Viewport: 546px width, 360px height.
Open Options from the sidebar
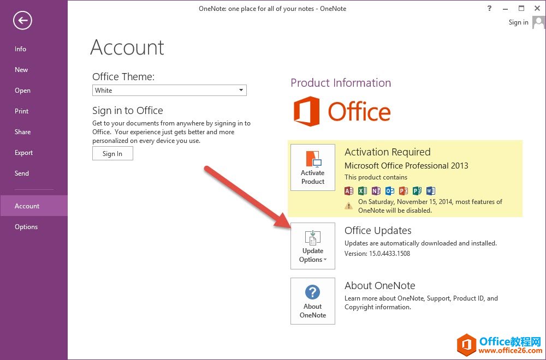pyautogui.click(x=26, y=227)
